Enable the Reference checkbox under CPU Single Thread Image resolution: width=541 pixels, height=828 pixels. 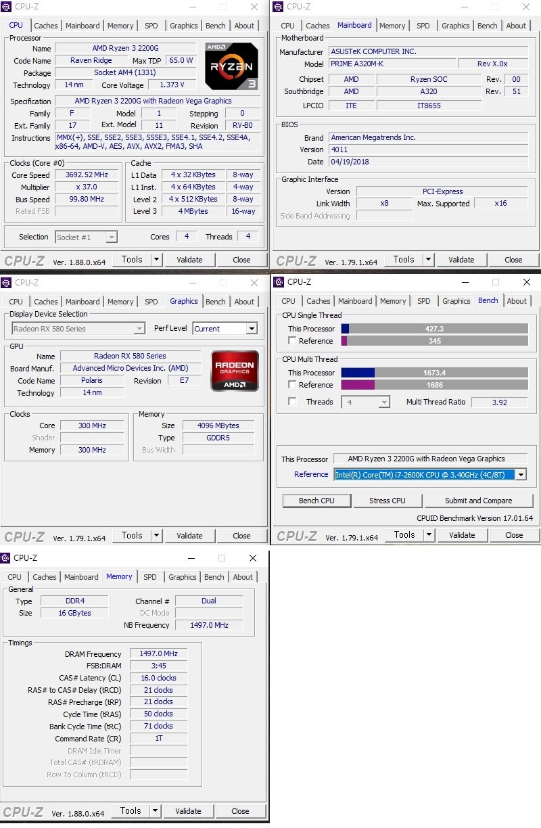(x=292, y=341)
